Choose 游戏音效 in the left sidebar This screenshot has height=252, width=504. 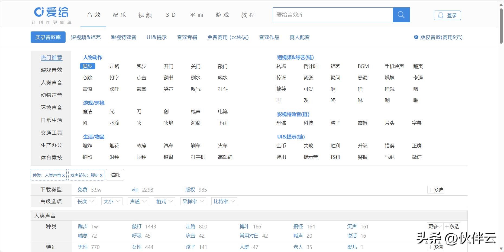coord(51,70)
